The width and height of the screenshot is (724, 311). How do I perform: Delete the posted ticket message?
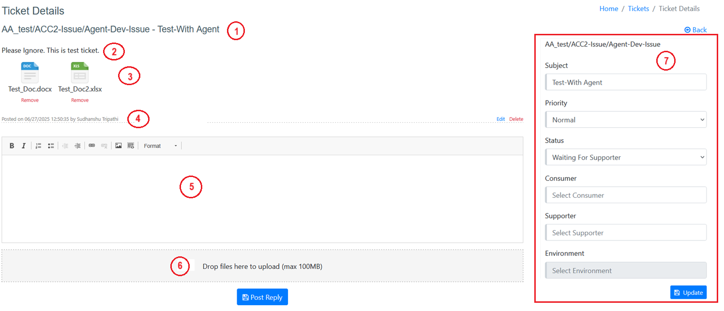[x=516, y=119]
